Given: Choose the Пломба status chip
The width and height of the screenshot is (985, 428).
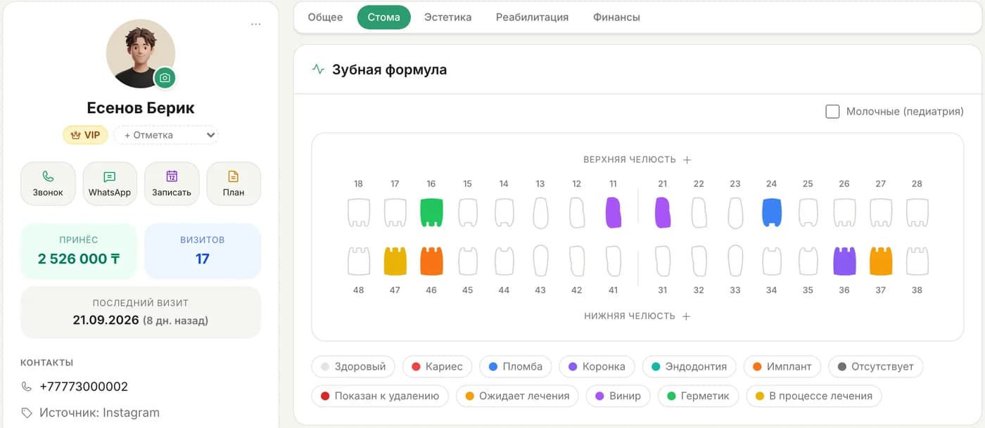Looking at the screenshot, I should tap(516, 366).
